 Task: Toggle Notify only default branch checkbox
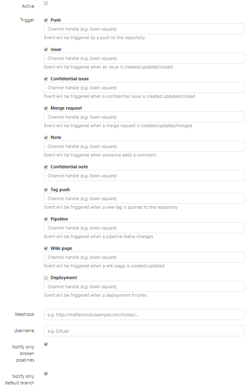tap(46, 374)
